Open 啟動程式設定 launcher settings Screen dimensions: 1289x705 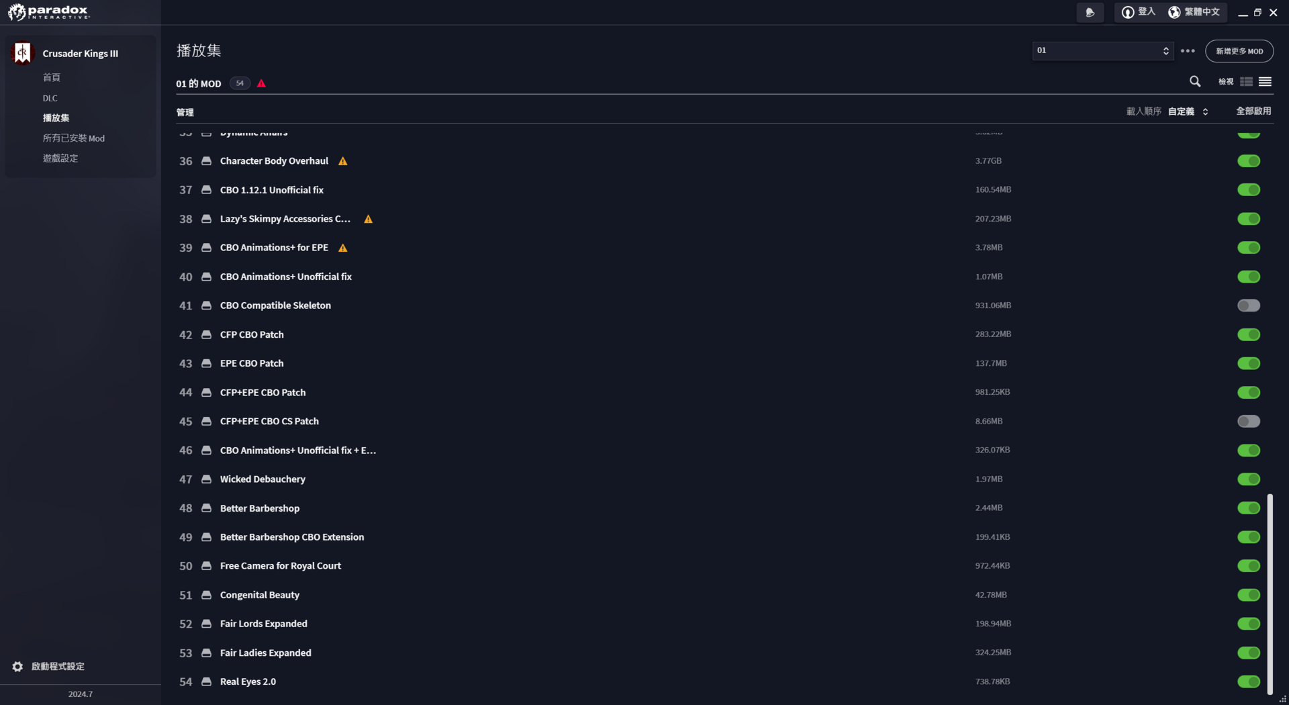(x=58, y=667)
